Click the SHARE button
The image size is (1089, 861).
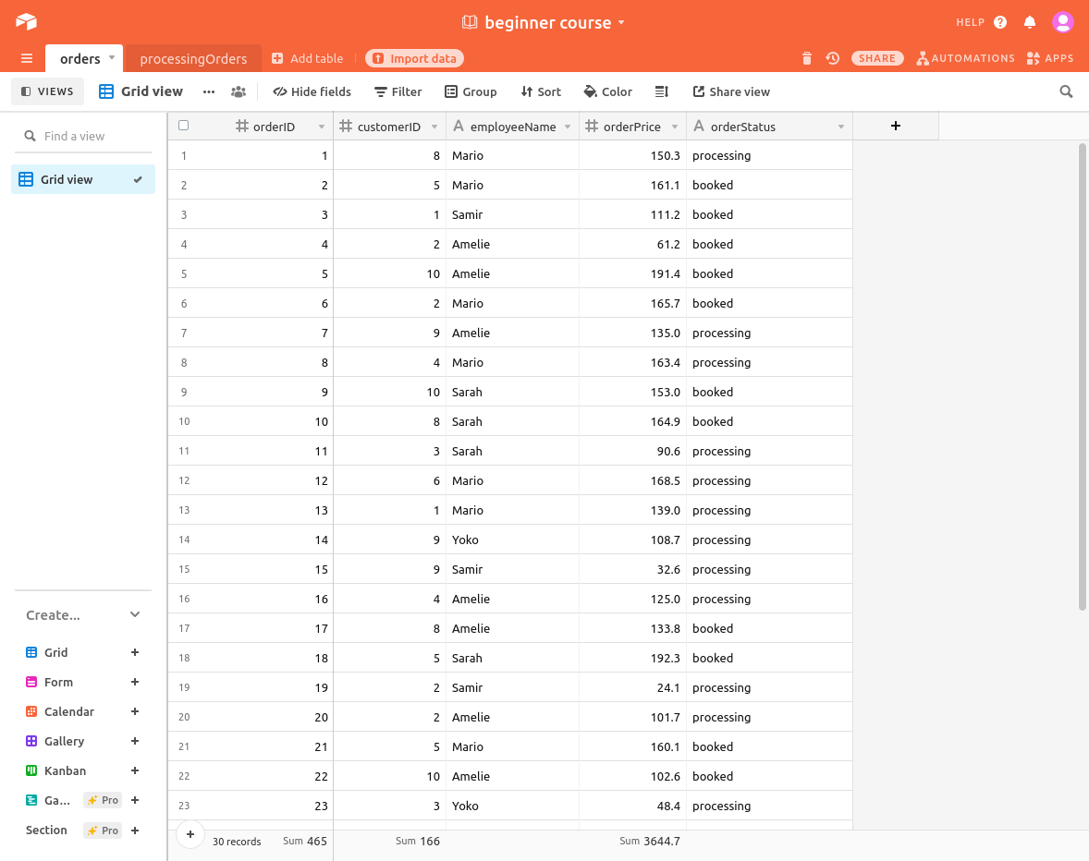point(876,57)
